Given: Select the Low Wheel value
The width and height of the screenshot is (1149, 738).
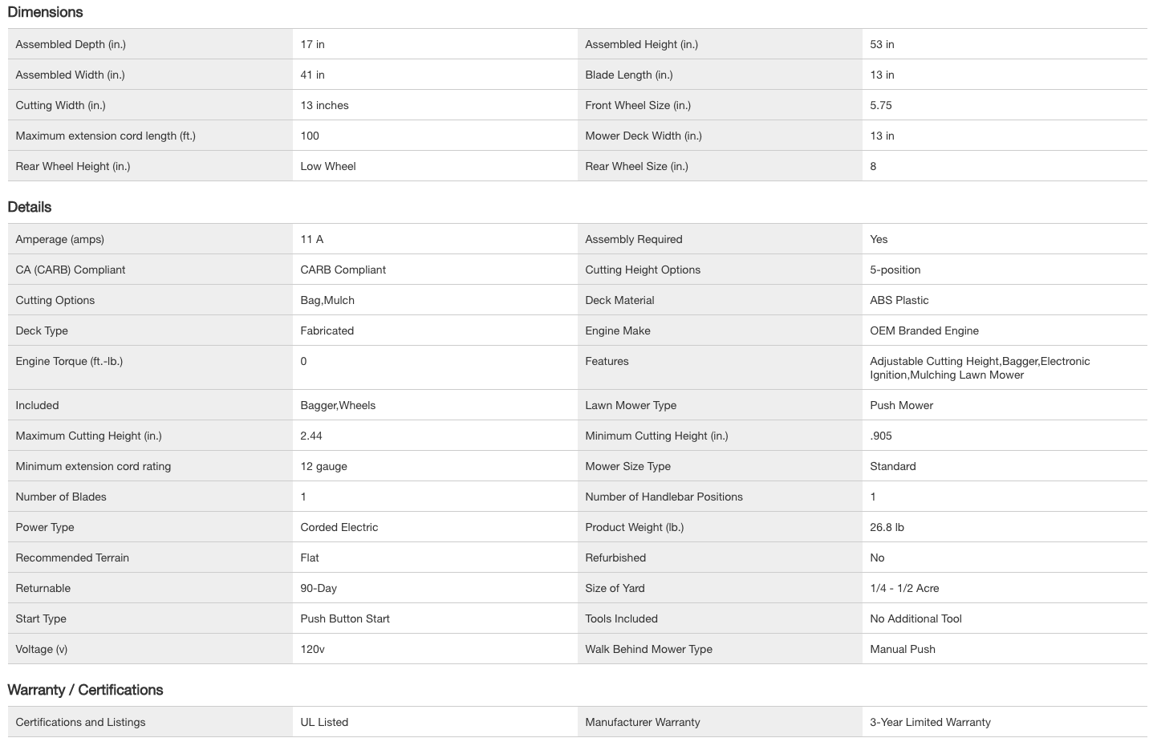Looking at the screenshot, I should click(328, 166).
